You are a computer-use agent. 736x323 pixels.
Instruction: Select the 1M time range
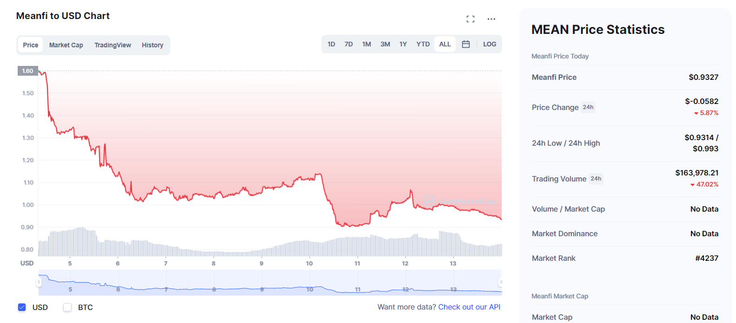pyautogui.click(x=367, y=44)
